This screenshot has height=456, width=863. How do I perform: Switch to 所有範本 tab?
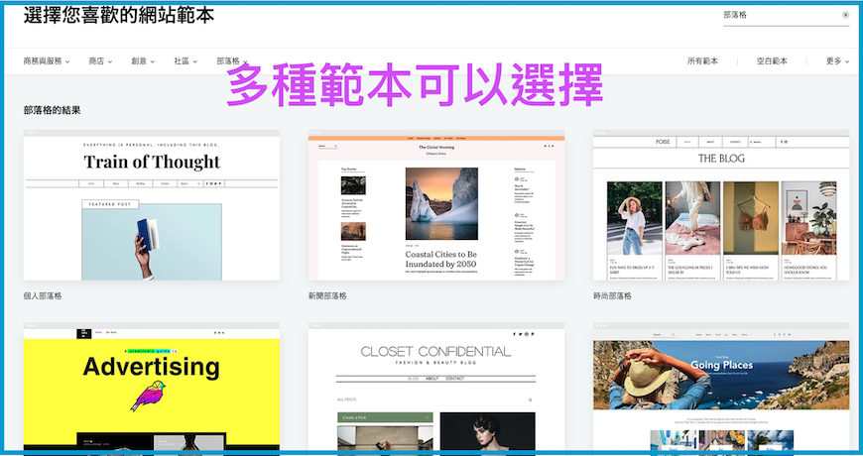(x=702, y=61)
